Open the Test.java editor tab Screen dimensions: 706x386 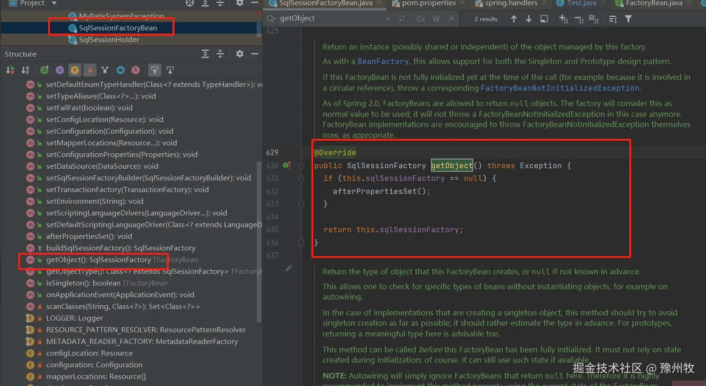[581, 3]
